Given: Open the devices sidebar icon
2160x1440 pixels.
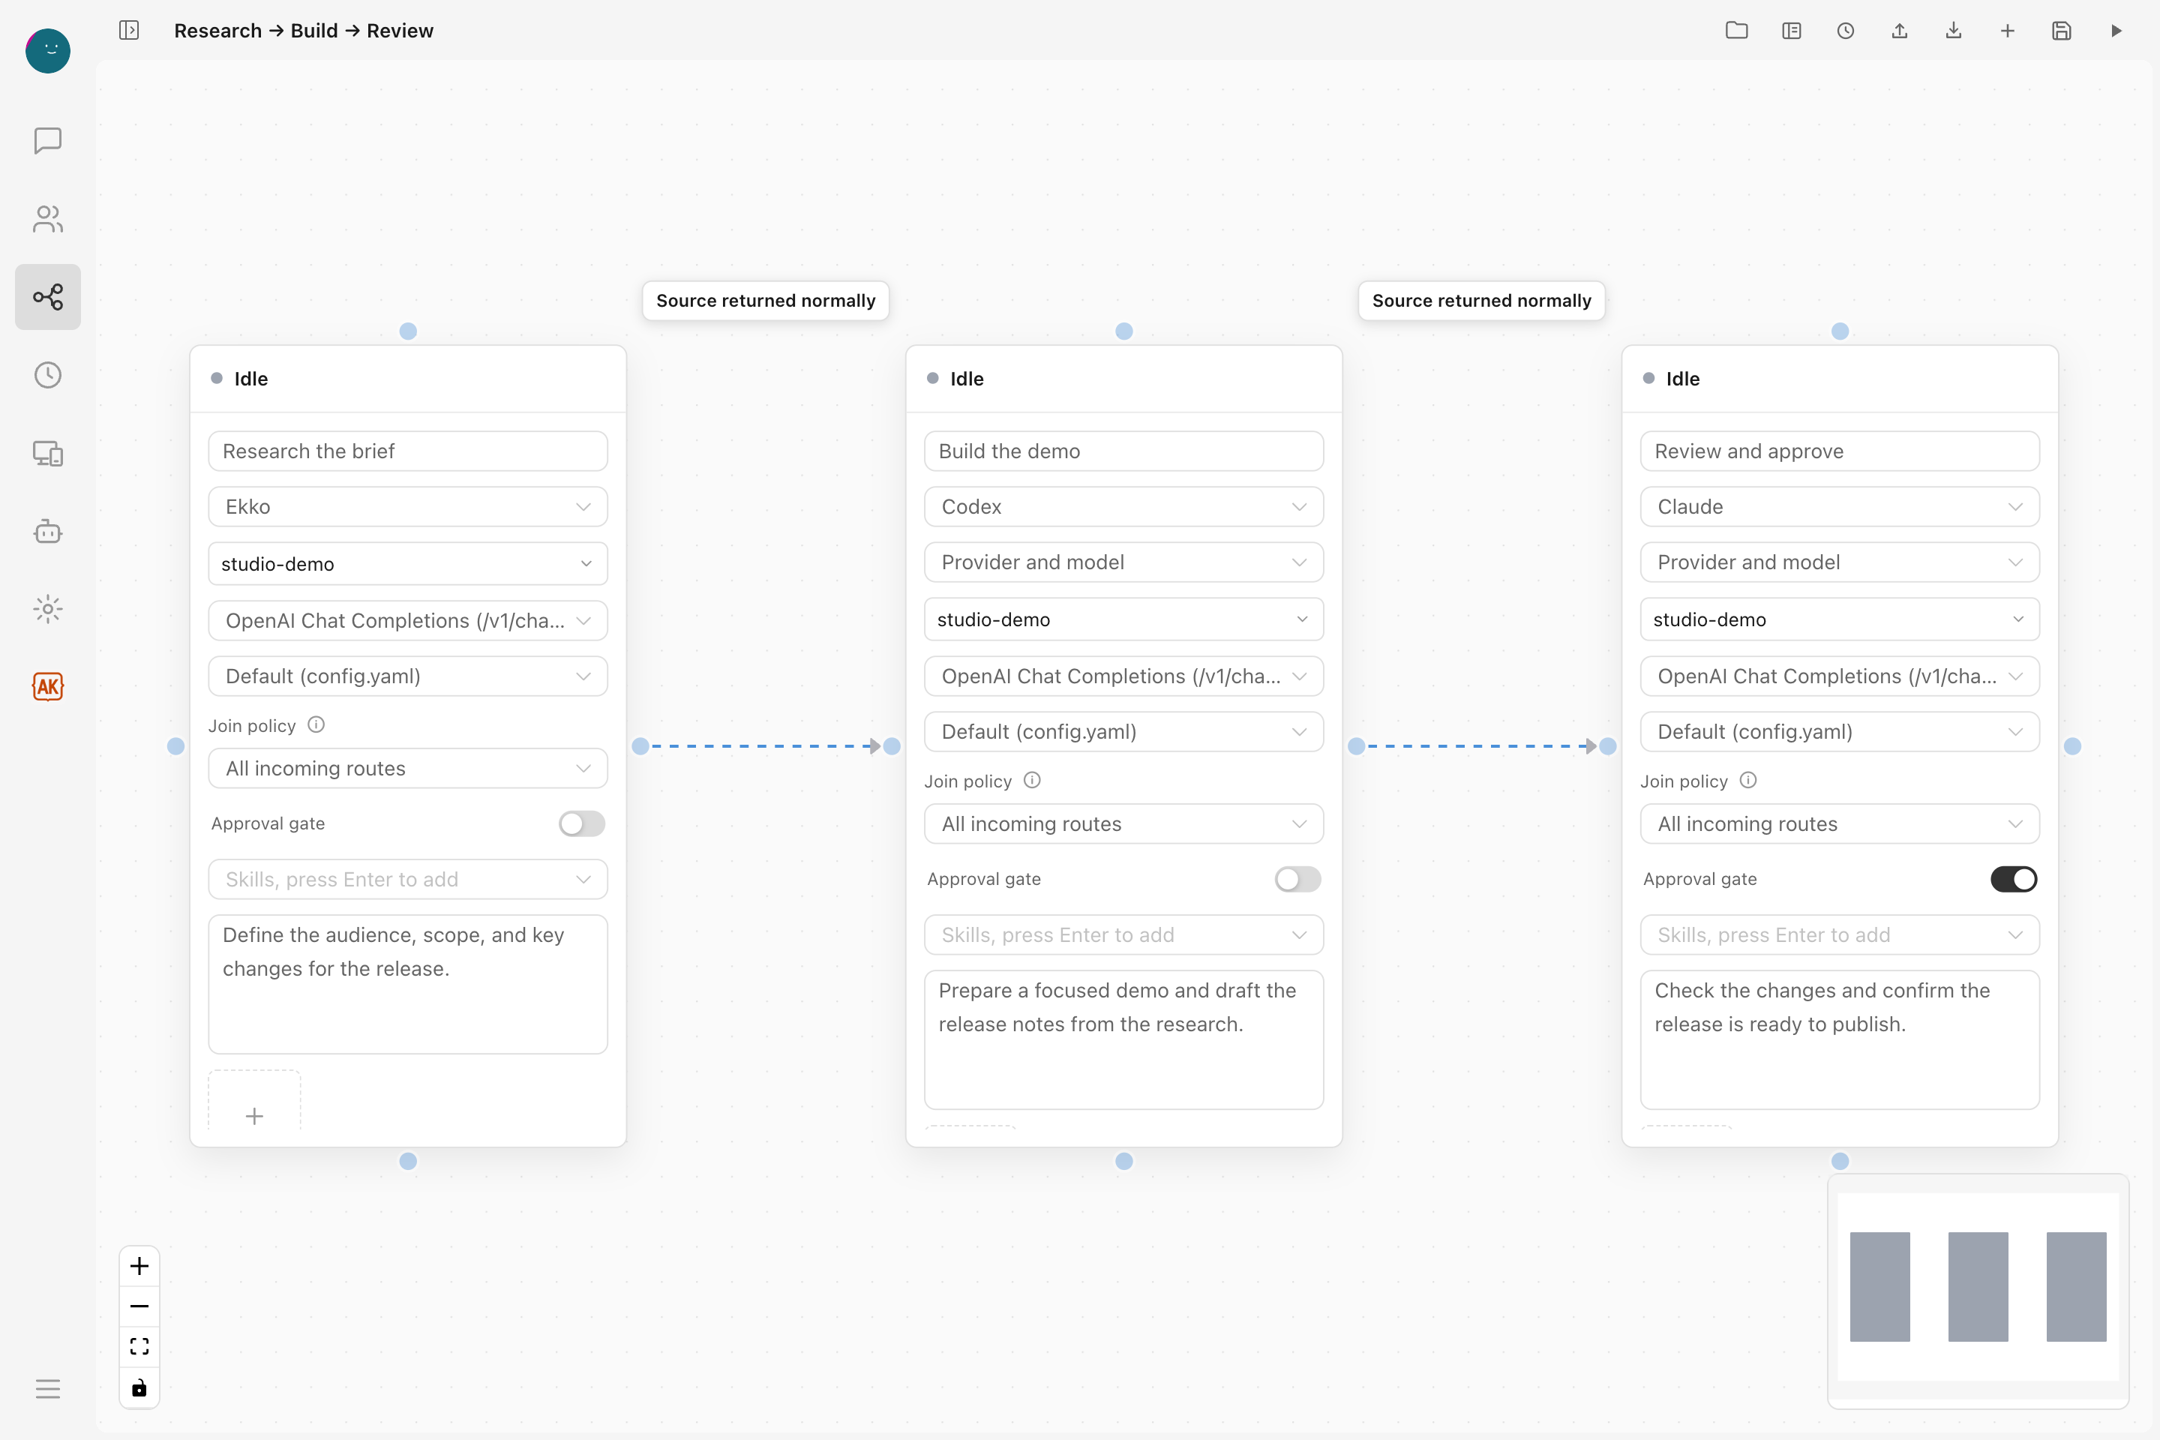Looking at the screenshot, I should pos(48,453).
